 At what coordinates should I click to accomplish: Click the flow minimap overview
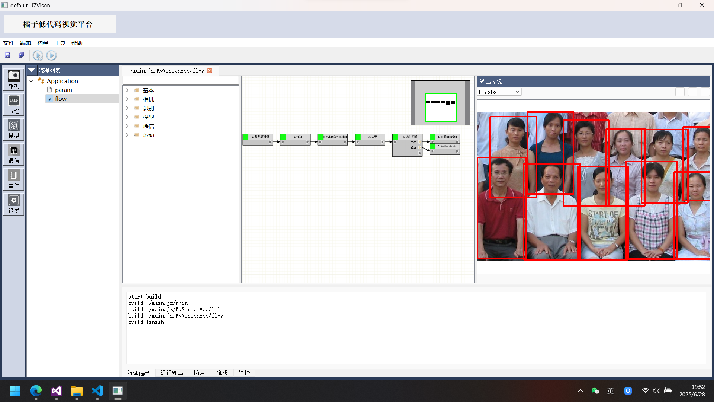click(x=440, y=103)
